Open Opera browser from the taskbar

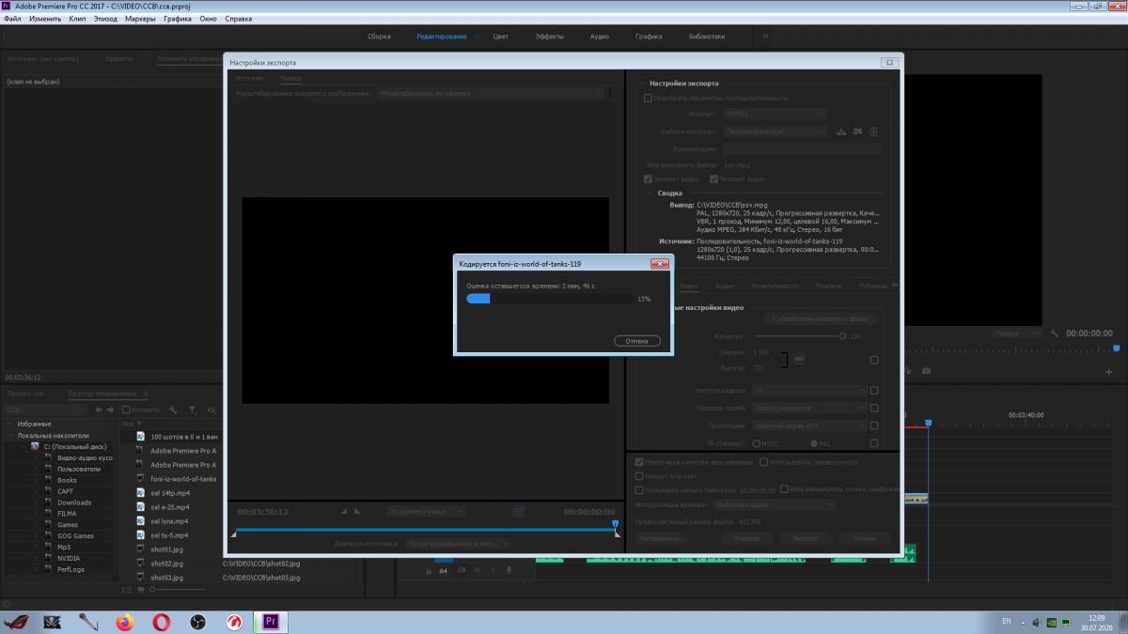coord(161,621)
